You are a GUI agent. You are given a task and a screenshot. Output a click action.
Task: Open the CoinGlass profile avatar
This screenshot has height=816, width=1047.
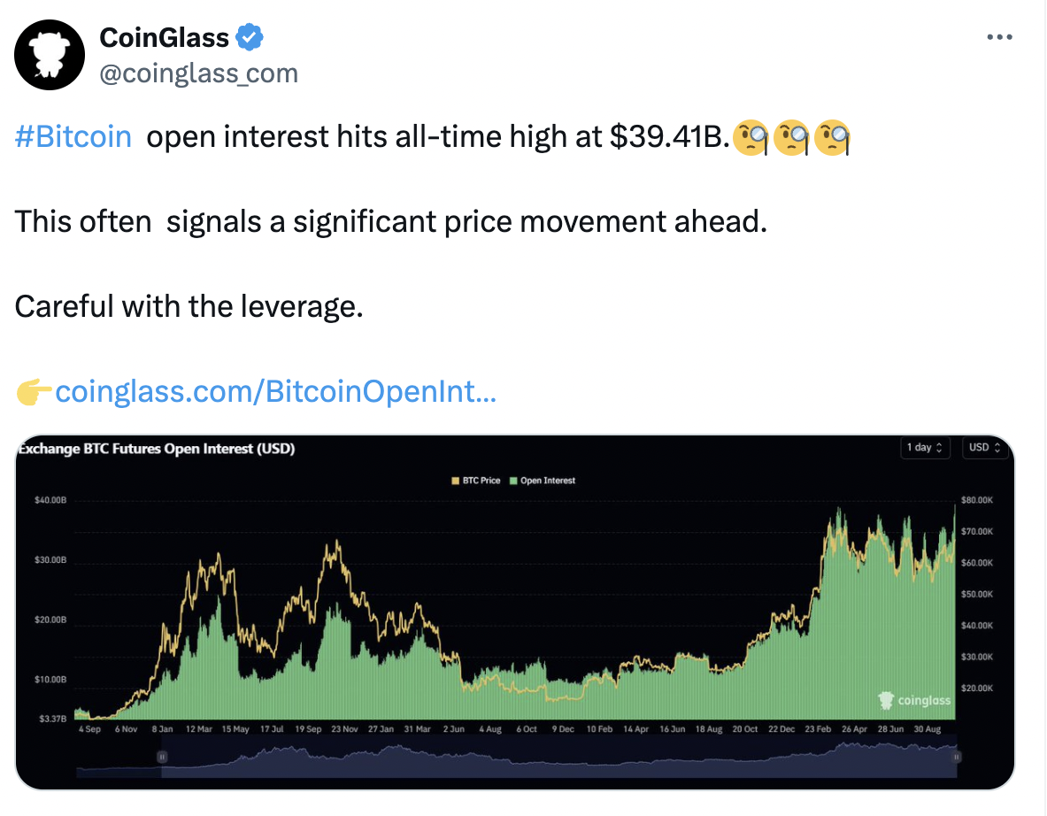[50, 55]
